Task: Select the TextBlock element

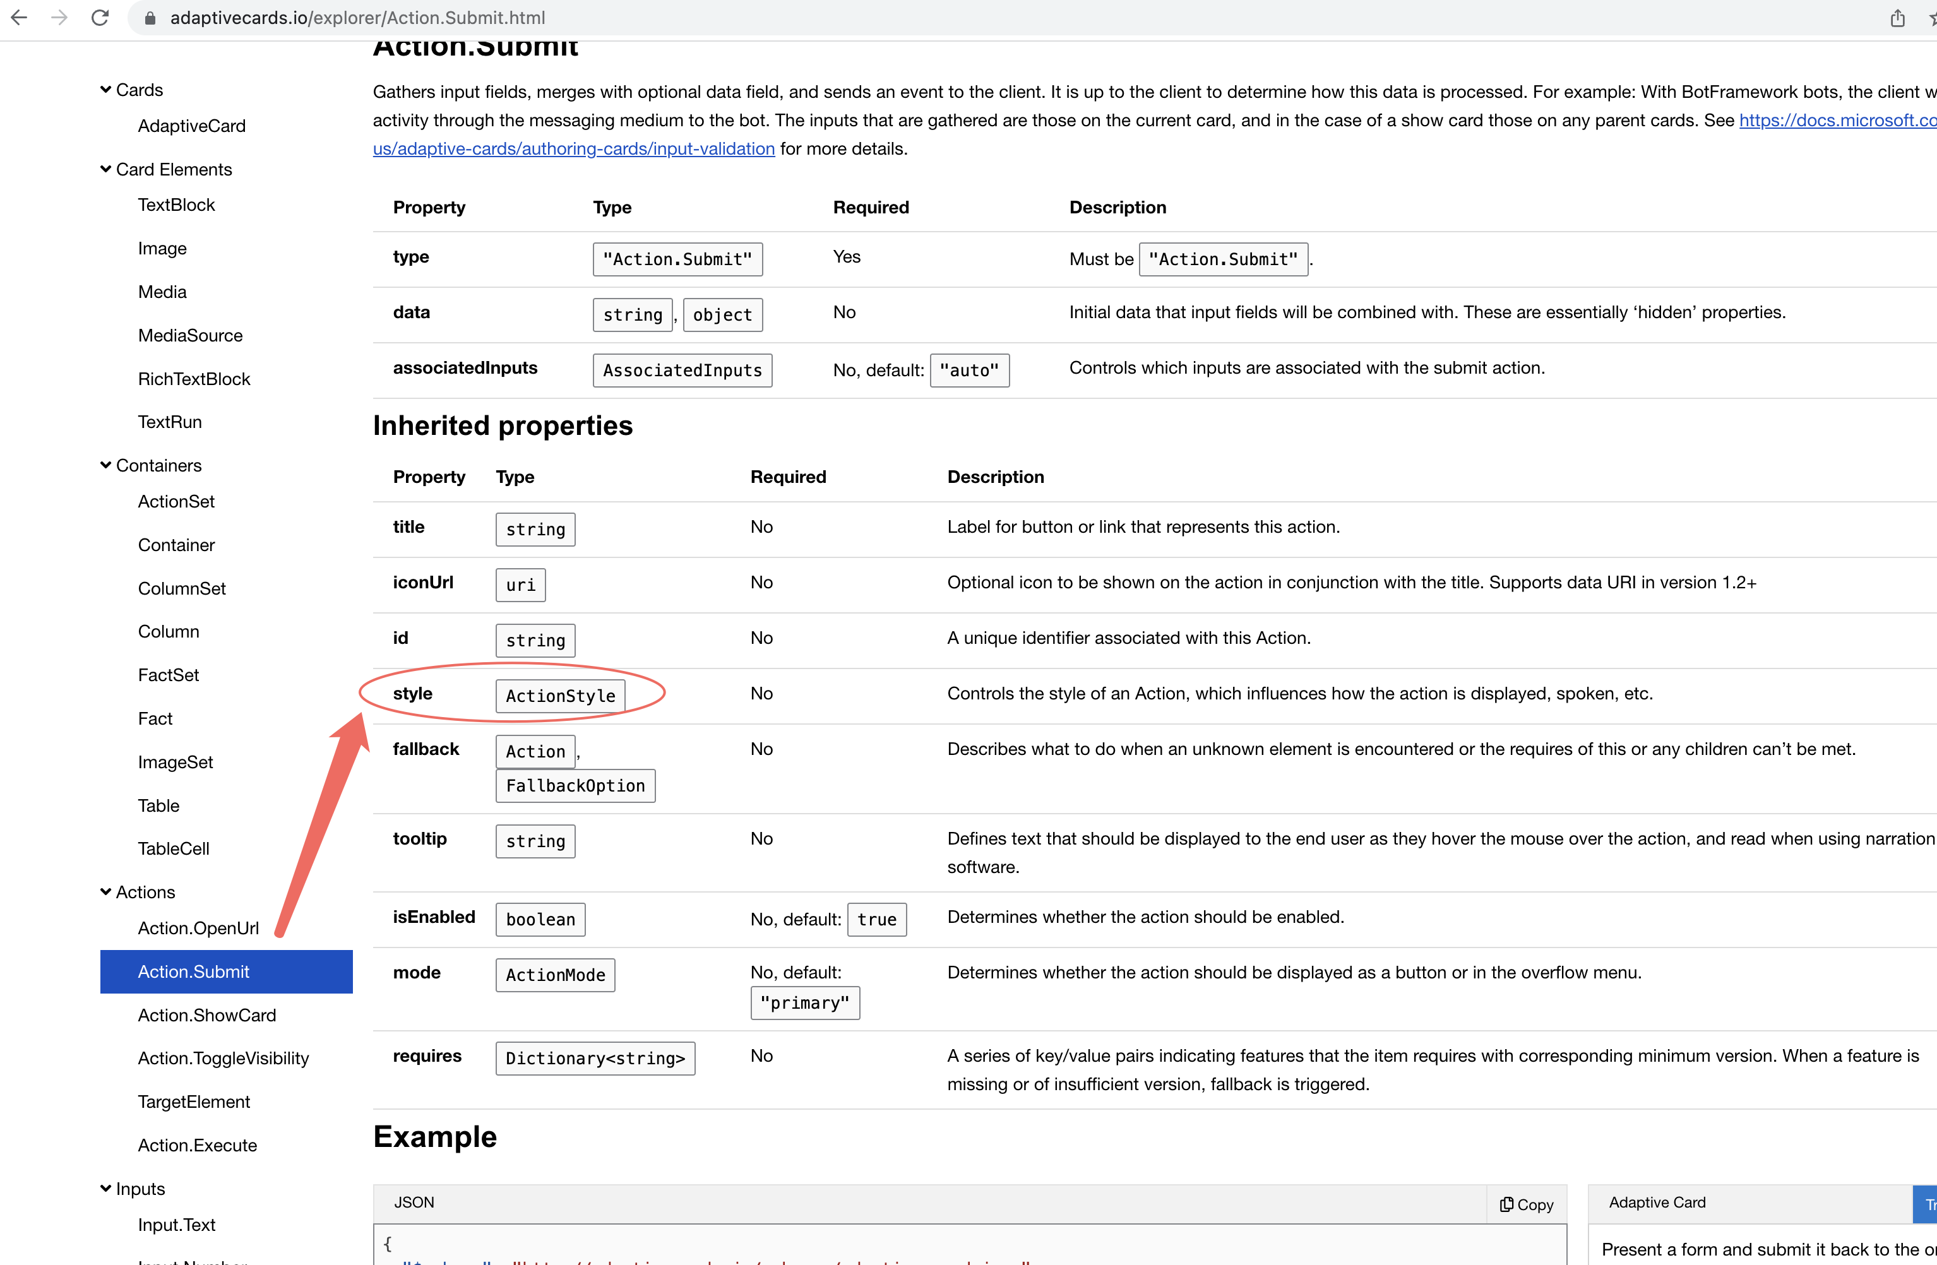Action: 176,204
